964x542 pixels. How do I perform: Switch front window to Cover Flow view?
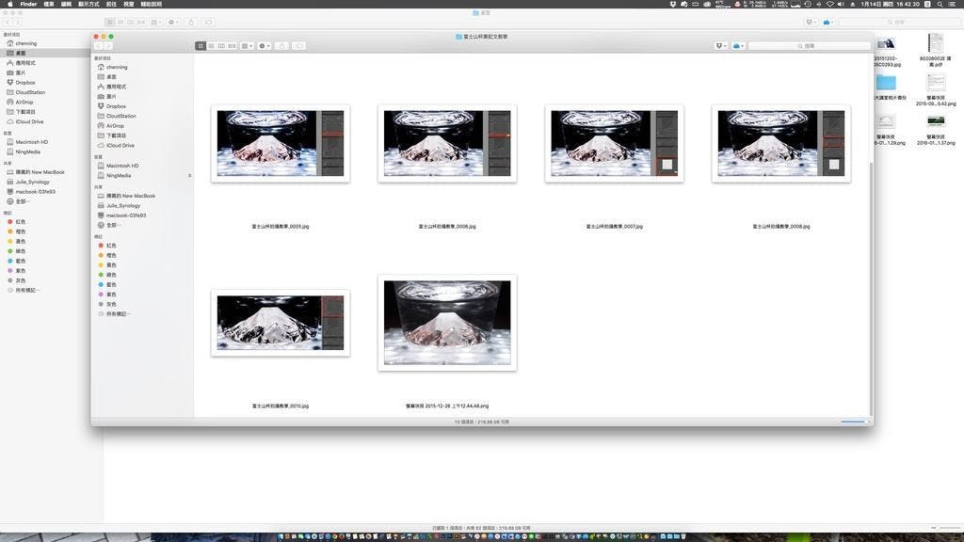(232, 46)
